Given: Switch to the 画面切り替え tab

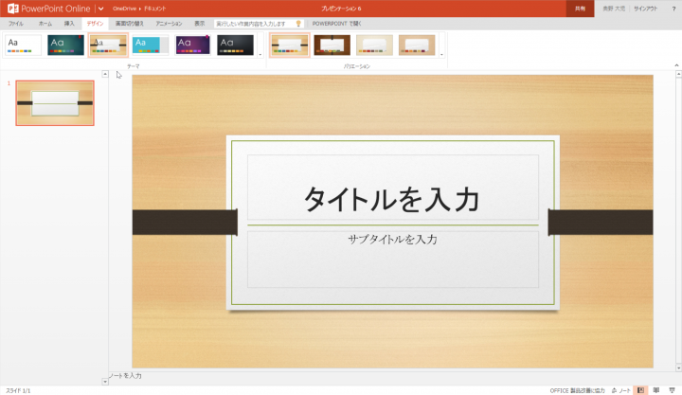Looking at the screenshot, I should pos(129,24).
